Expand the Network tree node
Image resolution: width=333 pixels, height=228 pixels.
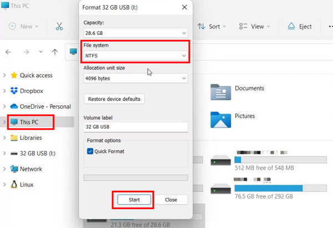point(4,169)
